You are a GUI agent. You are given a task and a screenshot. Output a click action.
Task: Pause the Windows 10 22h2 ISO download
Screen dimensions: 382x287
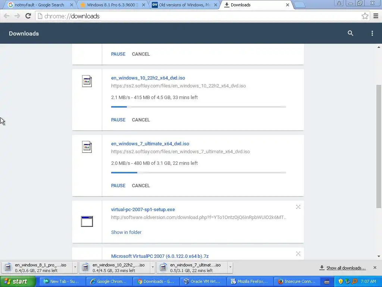(x=118, y=120)
